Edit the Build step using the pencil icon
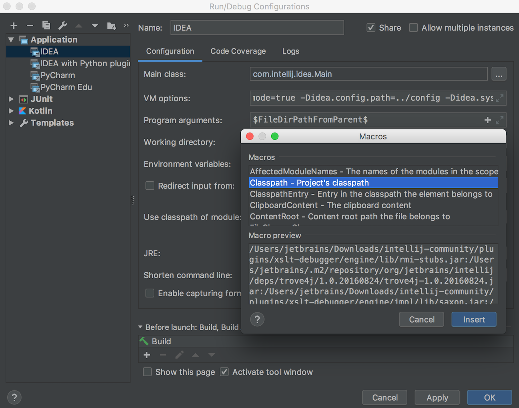 pos(179,355)
